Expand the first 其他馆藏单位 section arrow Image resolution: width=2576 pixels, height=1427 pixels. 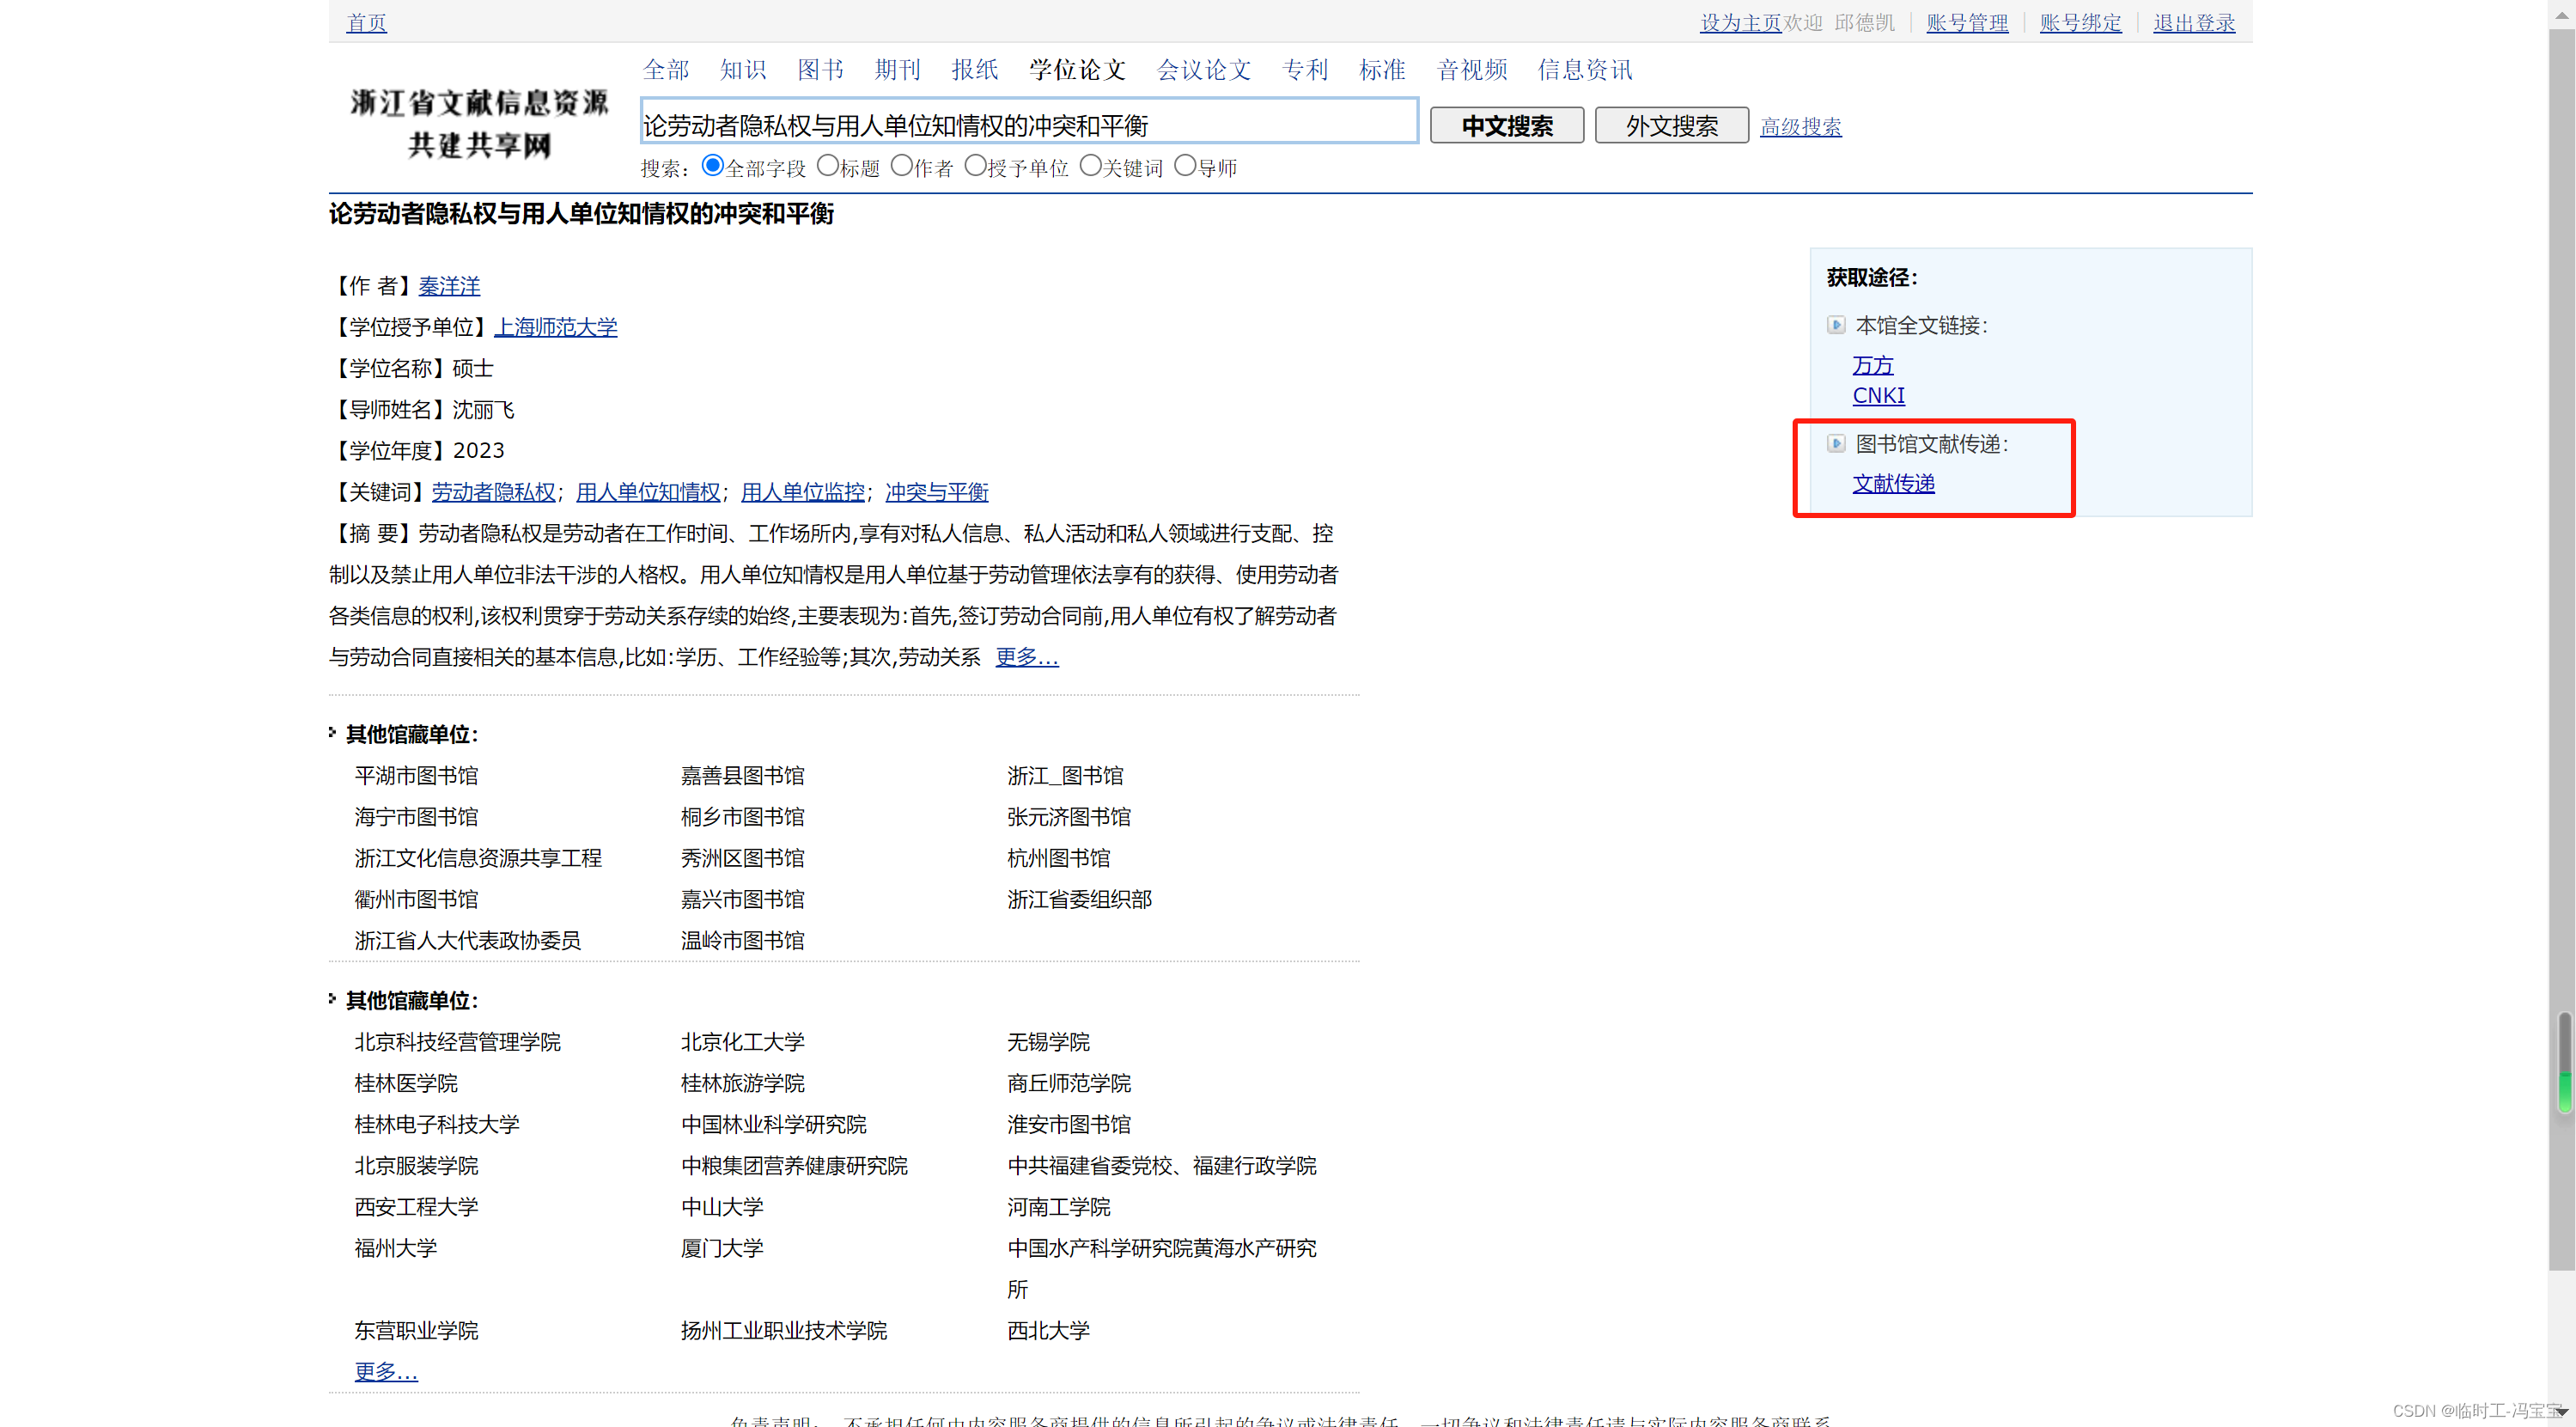click(x=333, y=733)
